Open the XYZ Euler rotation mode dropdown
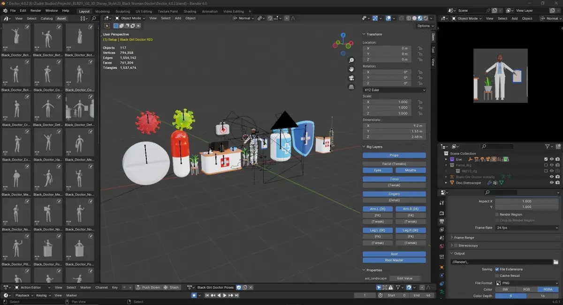The image size is (563, 305). 395,89
